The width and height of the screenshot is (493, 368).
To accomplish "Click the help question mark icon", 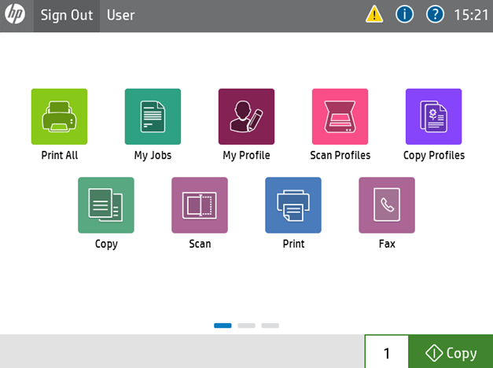I will click(435, 15).
